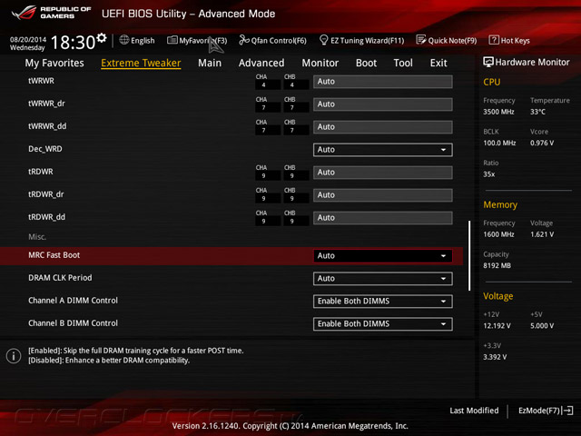Click the Misc. section heading

(37, 236)
